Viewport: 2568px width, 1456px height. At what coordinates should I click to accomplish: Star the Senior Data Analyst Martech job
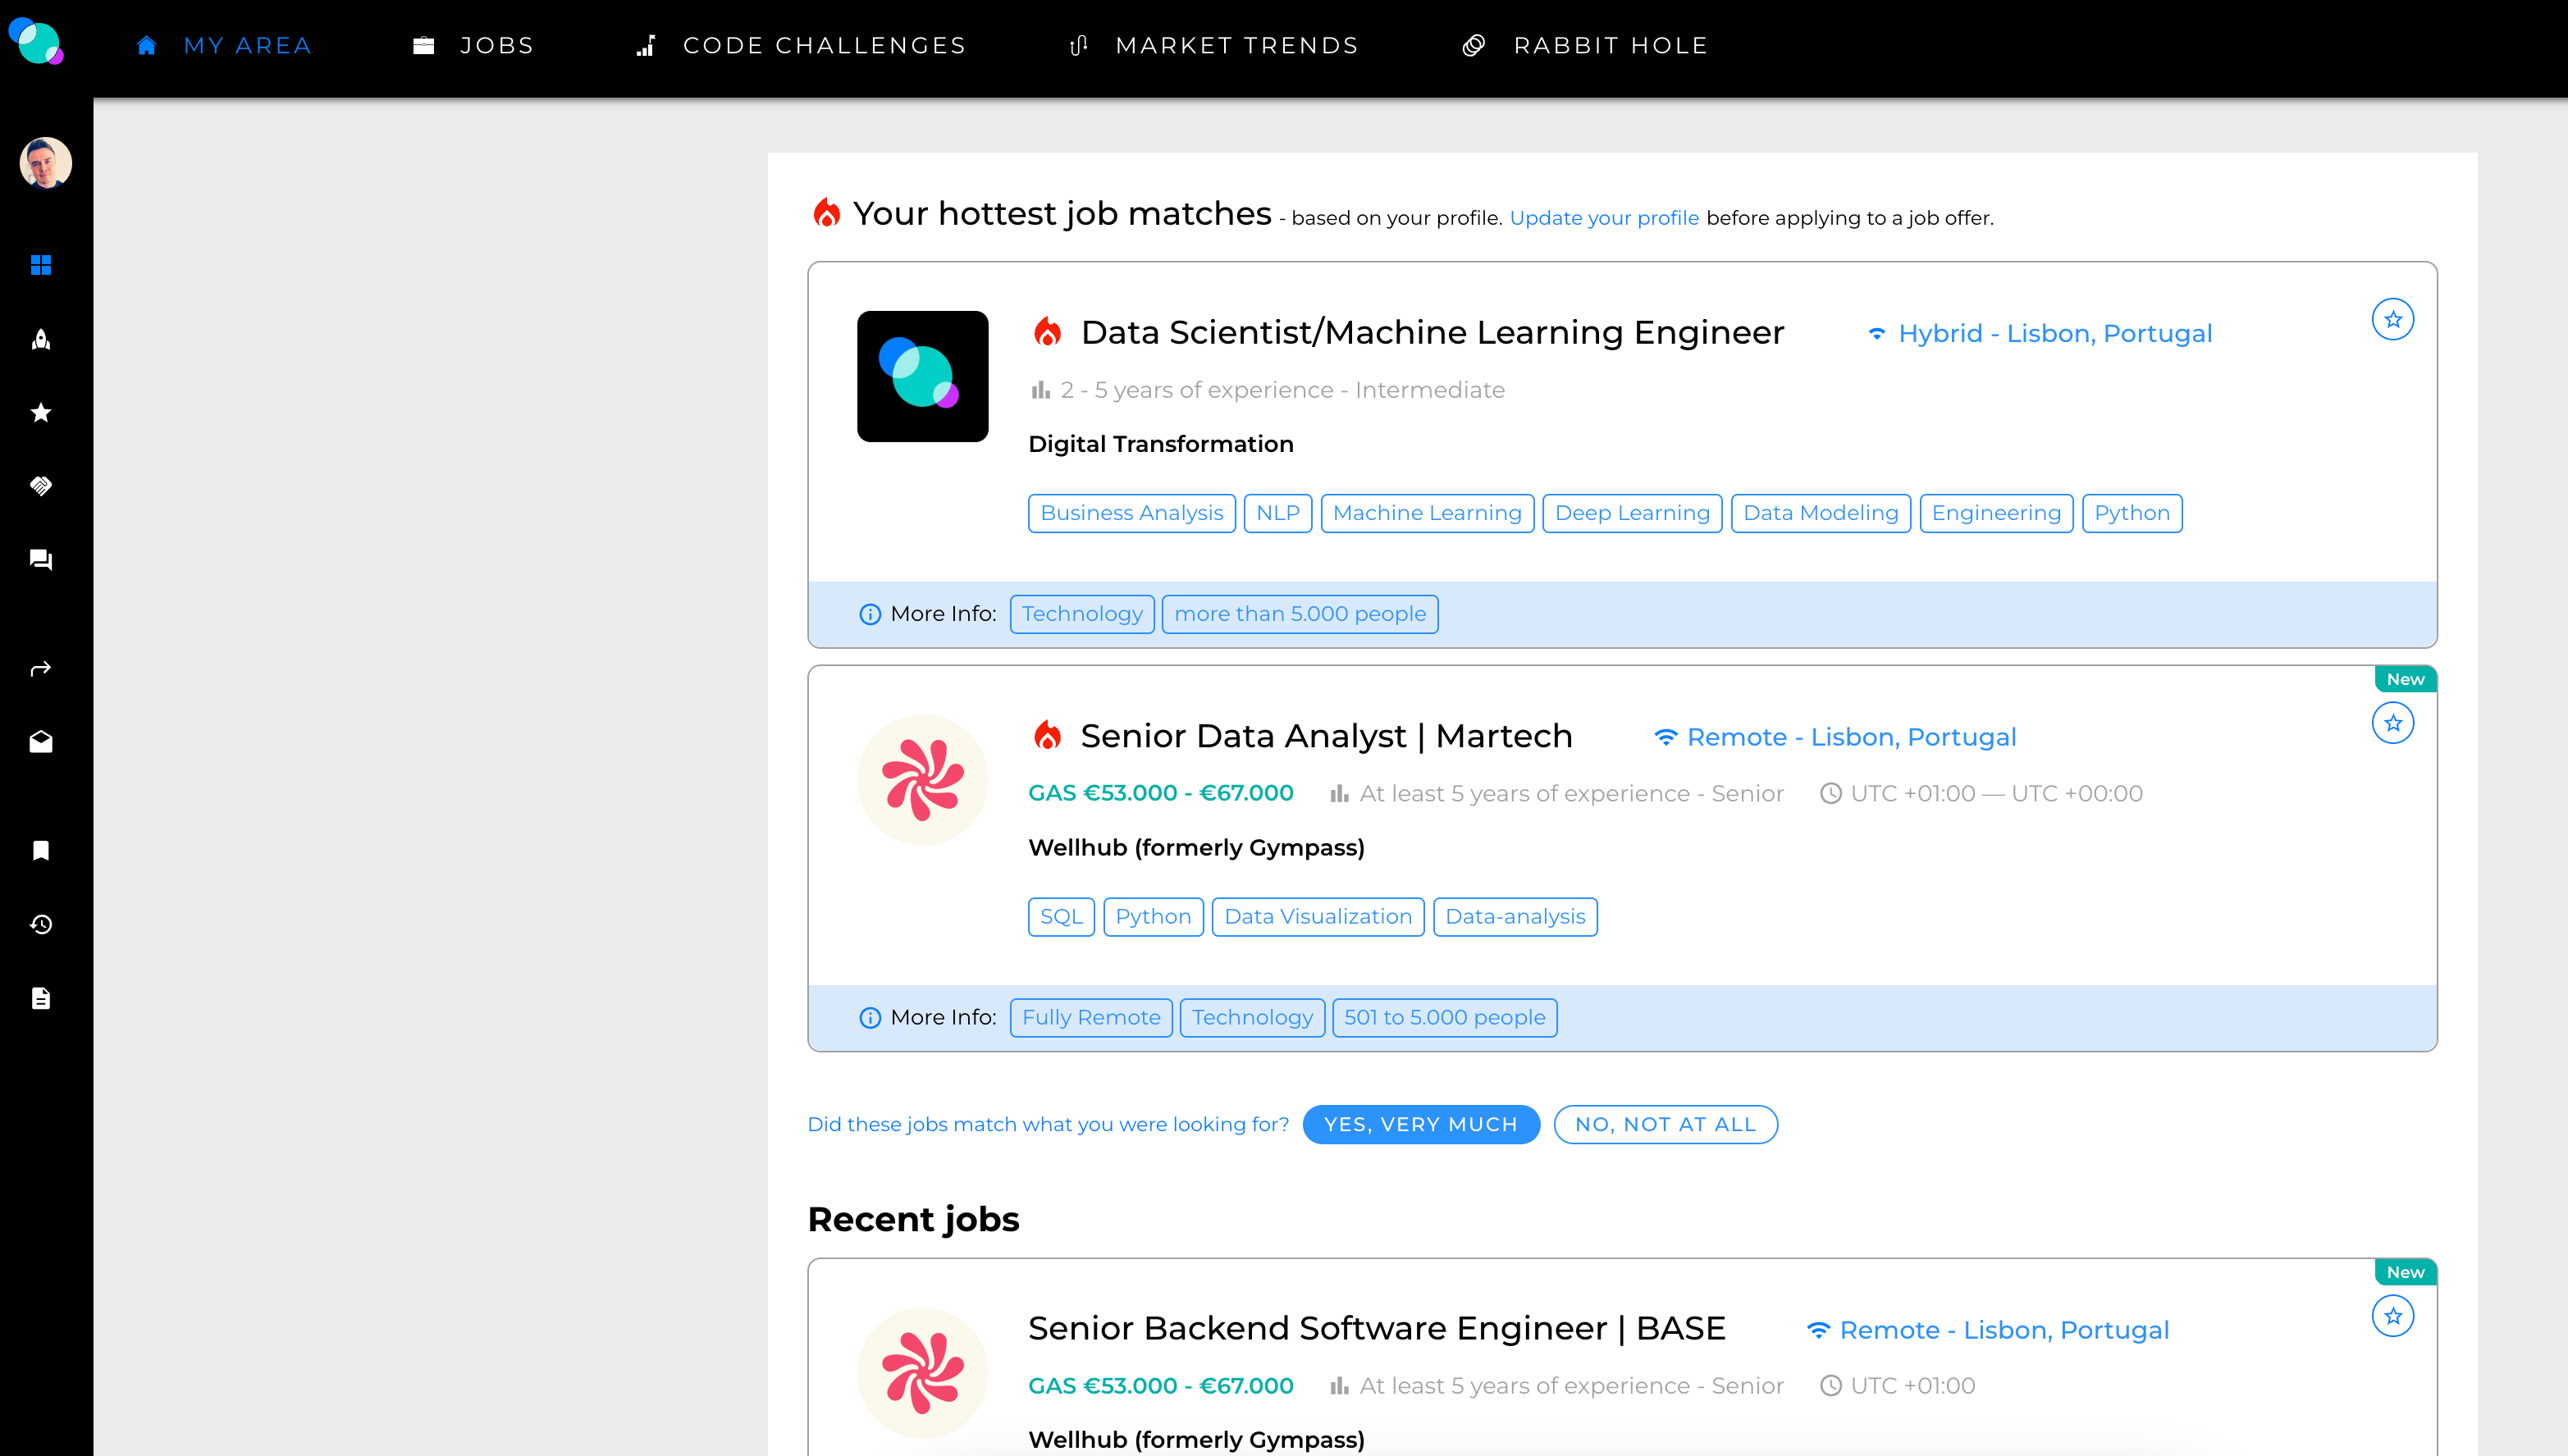(x=2392, y=723)
